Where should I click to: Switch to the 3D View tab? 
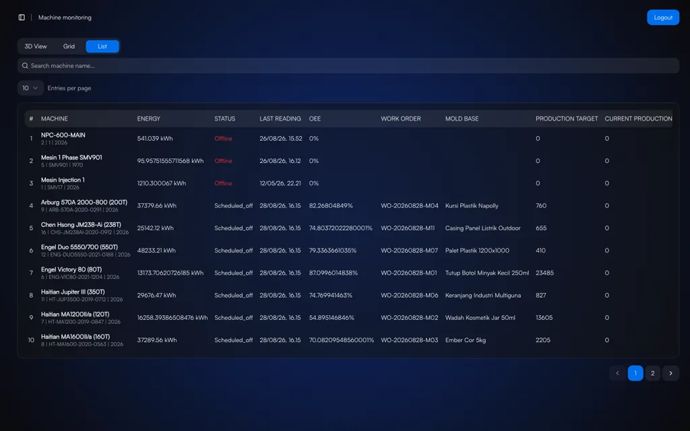(x=36, y=46)
